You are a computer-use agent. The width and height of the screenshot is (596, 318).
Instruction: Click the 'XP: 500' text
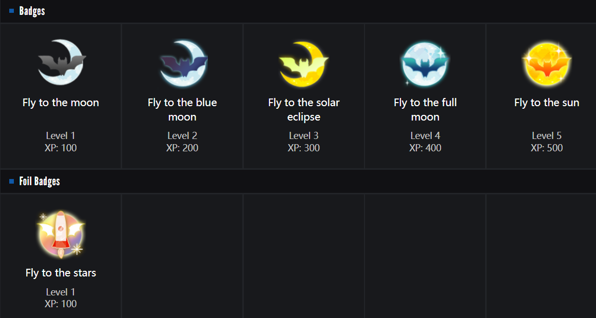(547, 148)
